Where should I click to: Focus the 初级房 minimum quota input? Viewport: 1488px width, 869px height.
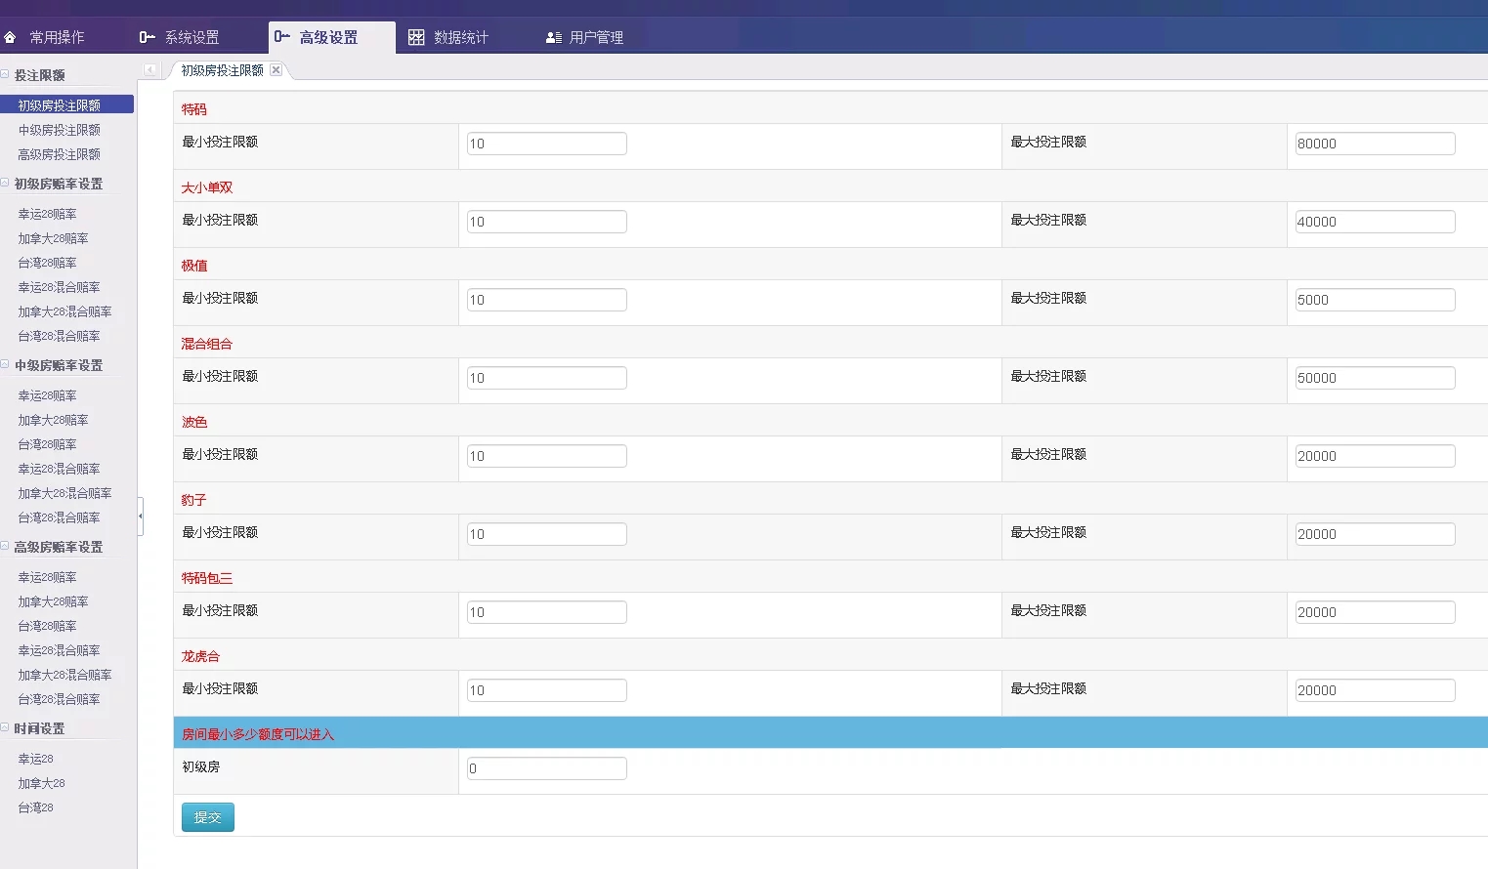point(546,768)
